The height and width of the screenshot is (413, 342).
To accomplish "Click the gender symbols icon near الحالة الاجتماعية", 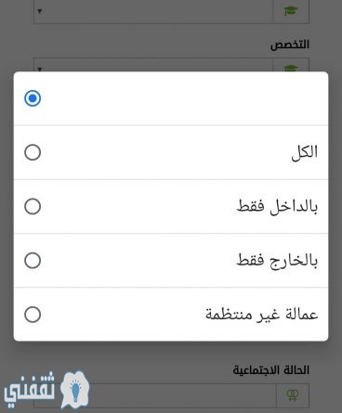I will pos(293,395).
